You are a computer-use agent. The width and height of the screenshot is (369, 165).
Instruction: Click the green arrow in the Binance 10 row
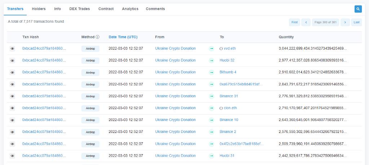click(x=212, y=120)
